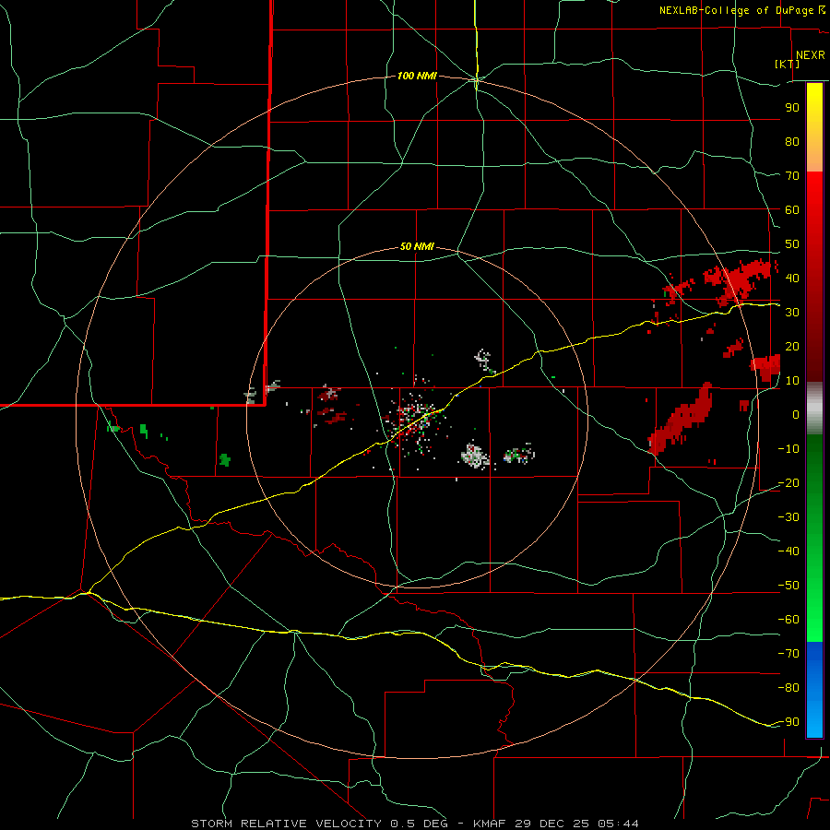The height and width of the screenshot is (830, 830).
Task: Click the positive 30 scale value
Action: coord(792,313)
